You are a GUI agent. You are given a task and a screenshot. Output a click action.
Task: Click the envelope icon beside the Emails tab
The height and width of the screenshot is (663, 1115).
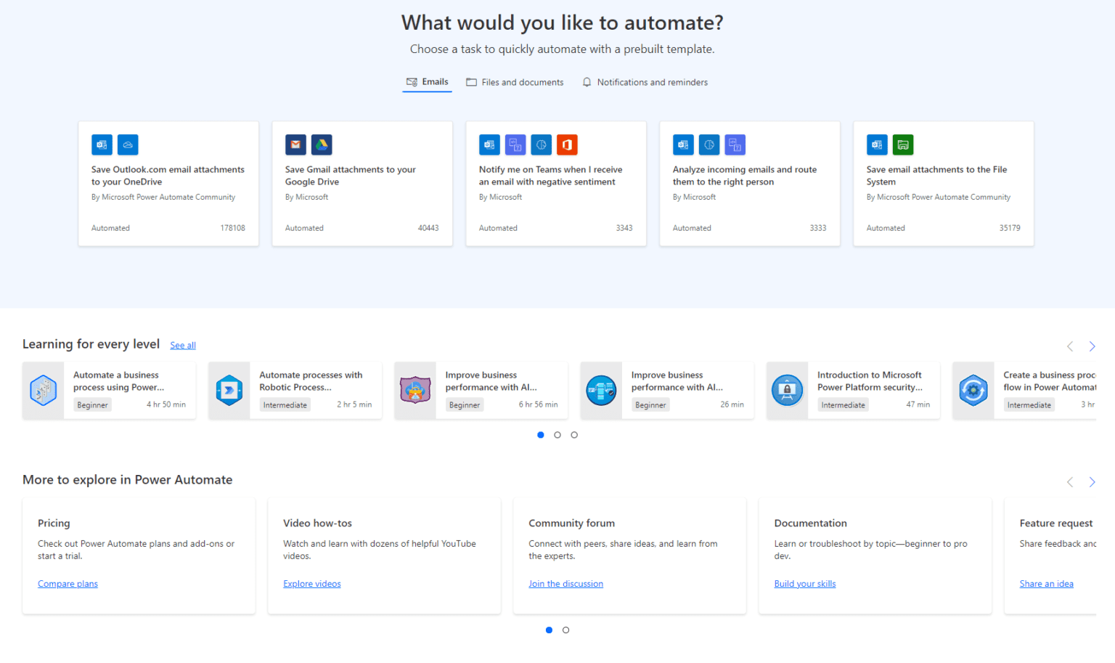[x=411, y=81]
